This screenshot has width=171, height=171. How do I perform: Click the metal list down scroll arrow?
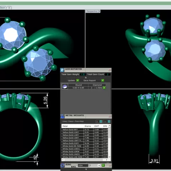(109, 157)
